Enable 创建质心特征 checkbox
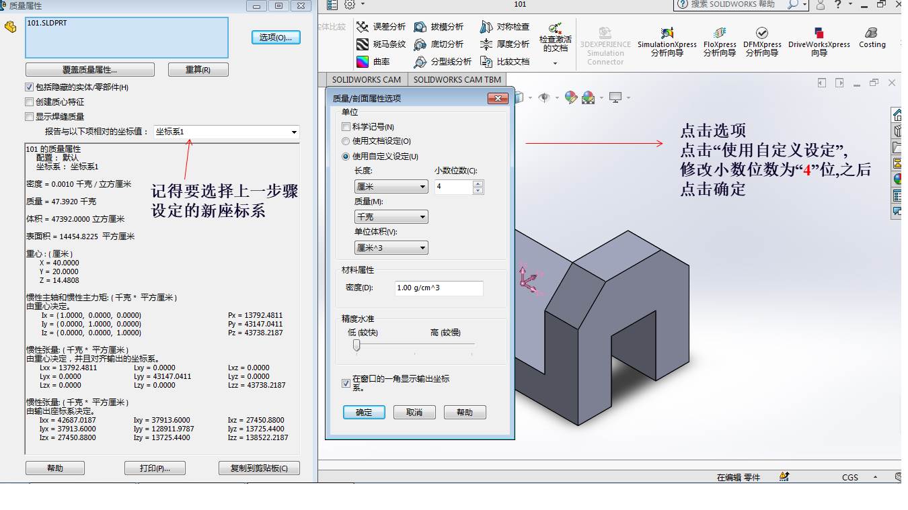The width and height of the screenshot is (908, 510). (x=29, y=101)
